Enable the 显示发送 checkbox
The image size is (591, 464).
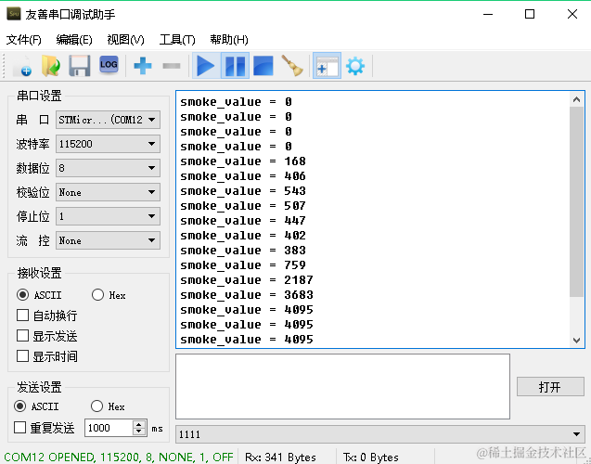(x=22, y=335)
